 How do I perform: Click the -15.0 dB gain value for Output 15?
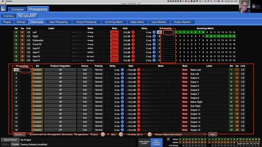coord(131,126)
